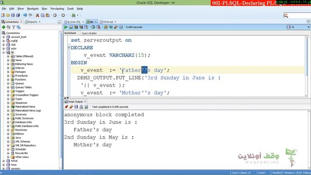Click the Clear eraser icon in worksheet toolbar

point(116,27)
